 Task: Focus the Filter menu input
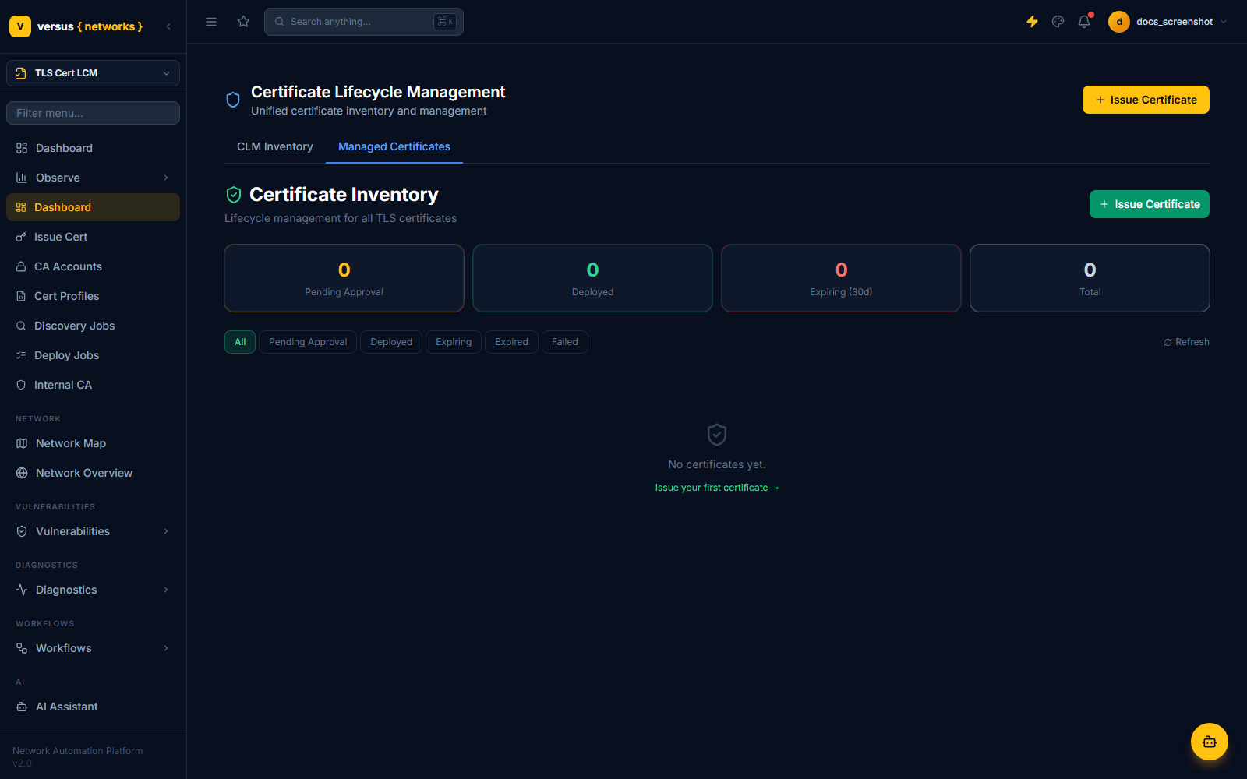(93, 113)
